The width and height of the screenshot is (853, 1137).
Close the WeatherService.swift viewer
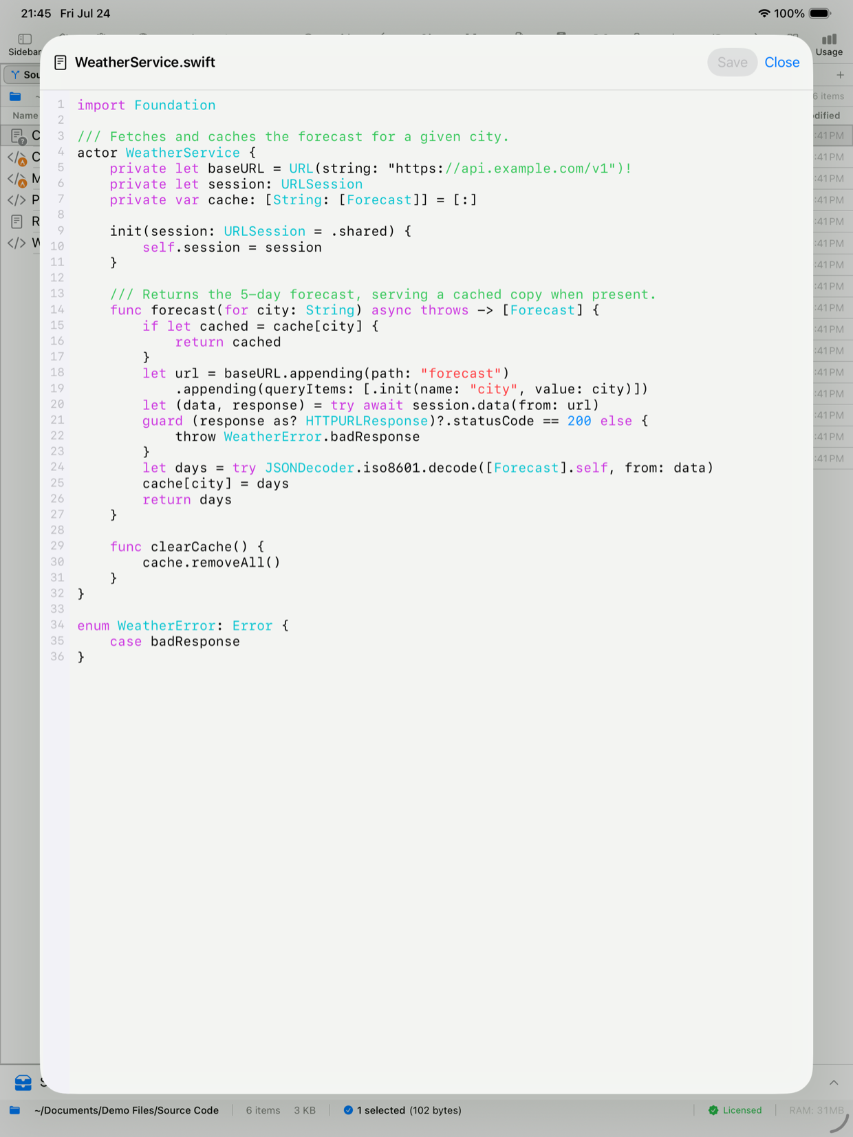(781, 62)
